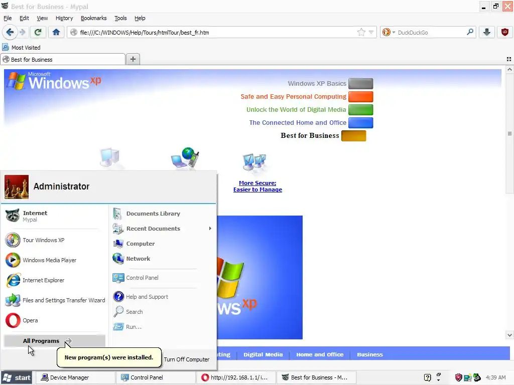Open the Most Visited bookmarks folder
The height and width of the screenshot is (385, 514).
pyautogui.click(x=22, y=48)
